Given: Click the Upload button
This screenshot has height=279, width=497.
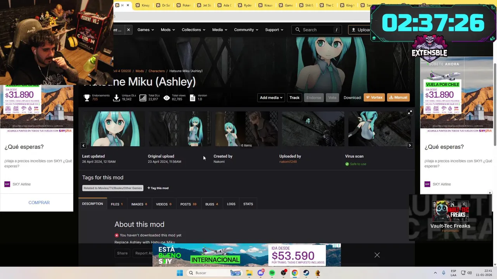Looking at the screenshot, I should [x=360, y=30].
